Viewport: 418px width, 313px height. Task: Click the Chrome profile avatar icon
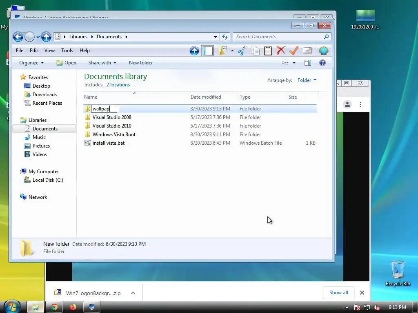[347, 104]
